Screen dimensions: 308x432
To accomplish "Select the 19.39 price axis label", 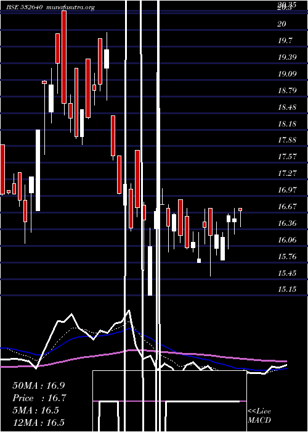I will 287,57.
